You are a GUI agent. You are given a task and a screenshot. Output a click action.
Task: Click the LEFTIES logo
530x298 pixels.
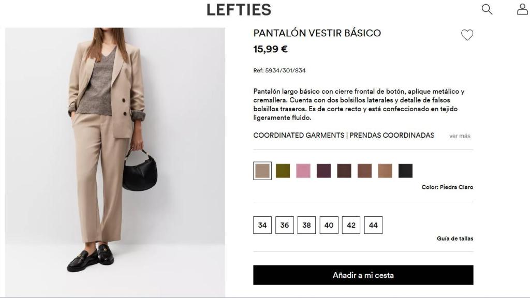point(239,10)
